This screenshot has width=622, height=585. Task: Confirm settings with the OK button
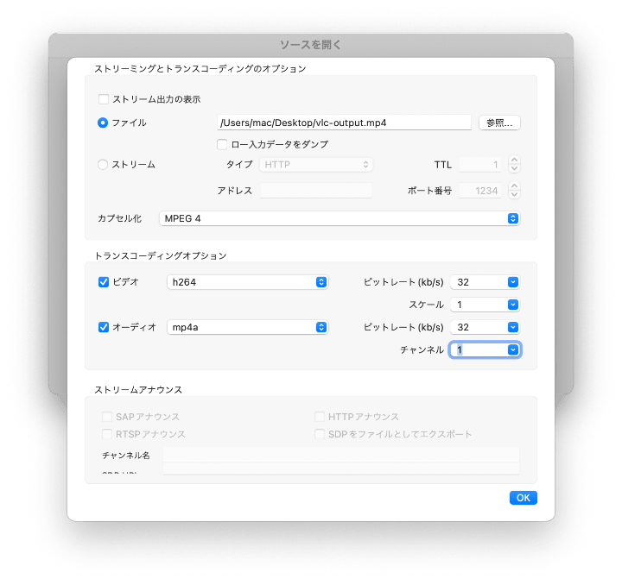(524, 498)
